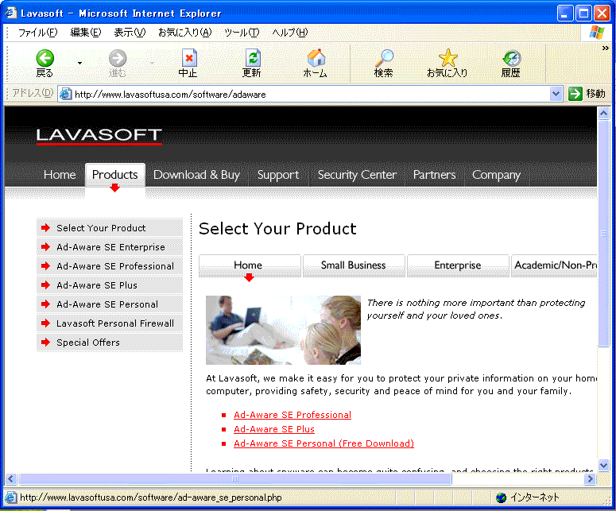Image resolution: width=616 pixels, height=511 pixels.
Task: Open the Partners nav tab
Action: [x=435, y=174]
